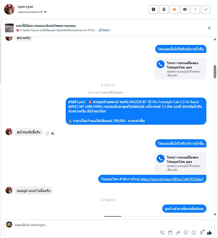This screenshot has height=238, width=218.
Task: Open saved replies speech bubble icon
Action: 186,232
